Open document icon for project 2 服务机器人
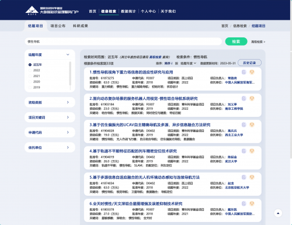The height and width of the screenshot is (225, 292). click(x=244, y=98)
